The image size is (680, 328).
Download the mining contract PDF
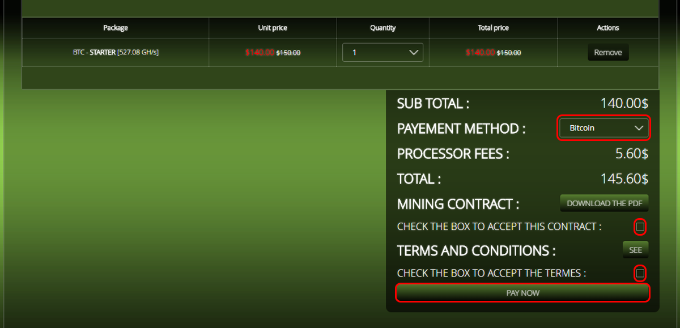[x=604, y=203]
